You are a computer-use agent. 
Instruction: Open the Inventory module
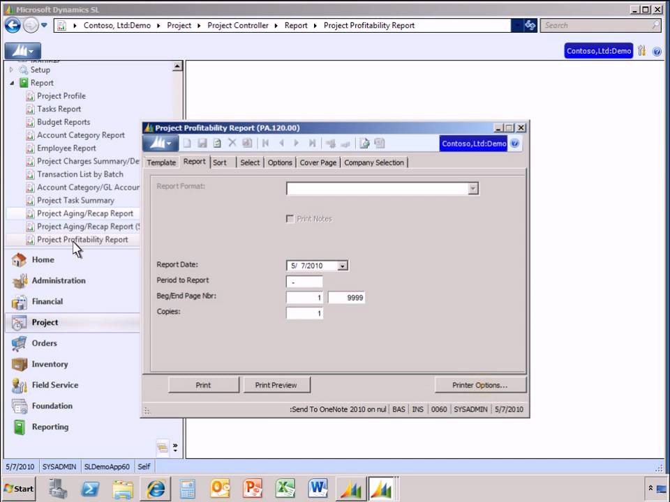tap(50, 364)
